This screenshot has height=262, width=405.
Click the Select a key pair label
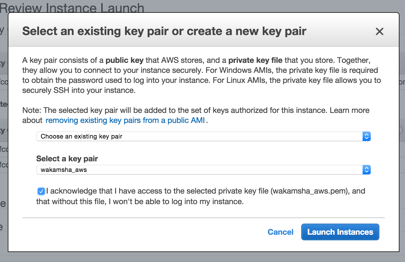pos(67,159)
